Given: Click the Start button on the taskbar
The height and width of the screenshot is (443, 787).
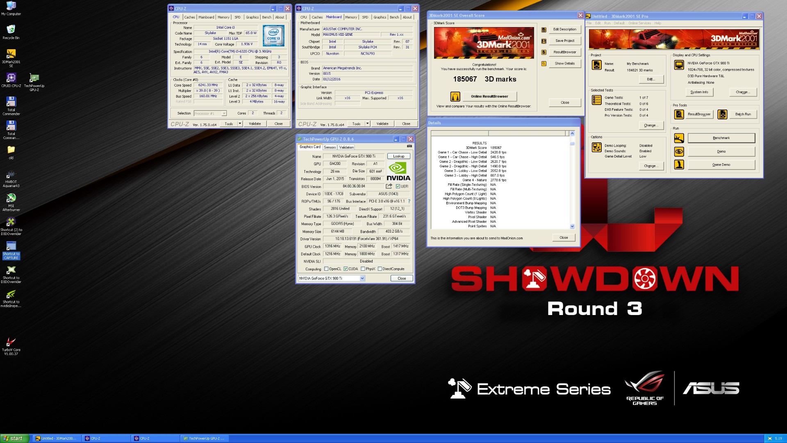Looking at the screenshot, I should click(x=15, y=438).
